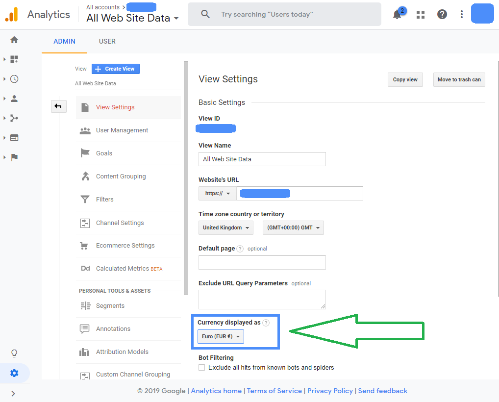499x402 pixels.
Task: Open the (GMT+00:00) GMT time zone dropdown
Action: (293, 227)
